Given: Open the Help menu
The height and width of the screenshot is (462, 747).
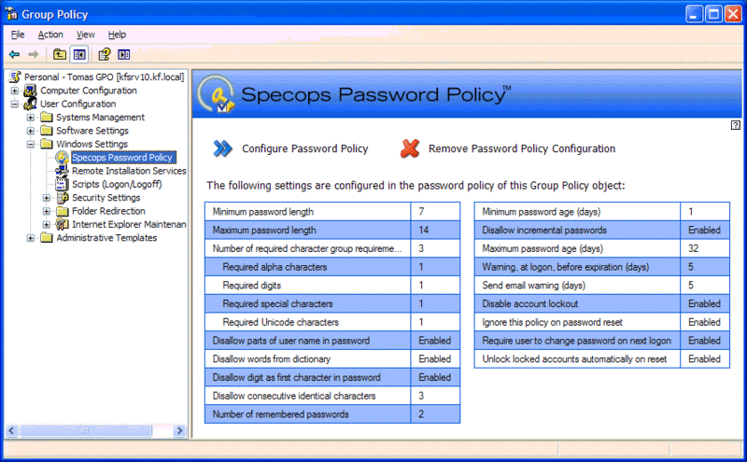Looking at the screenshot, I should point(117,35).
